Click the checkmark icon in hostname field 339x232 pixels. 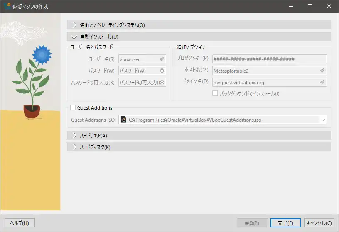322,71
